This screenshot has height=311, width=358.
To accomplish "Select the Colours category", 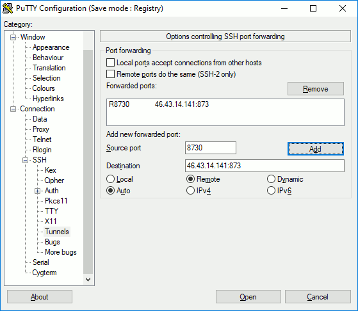I will tap(44, 88).
